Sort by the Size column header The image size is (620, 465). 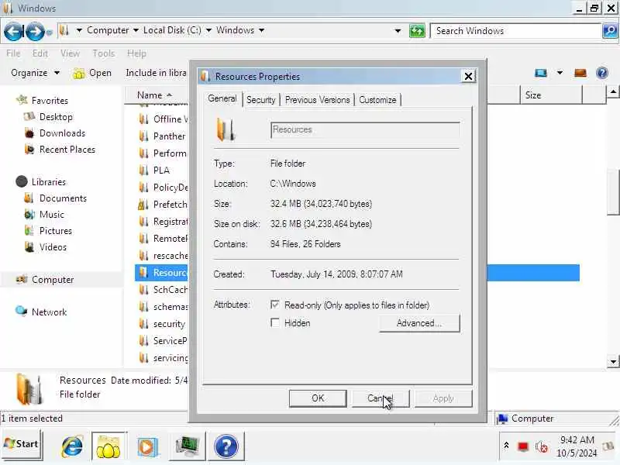click(x=550, y=95)
